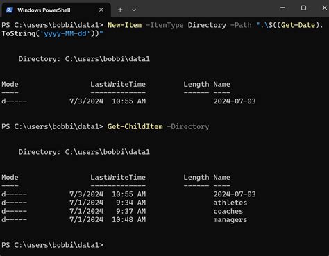Click the PowerShell icon in the tab
329x256 pixels.
click(9, 10)
